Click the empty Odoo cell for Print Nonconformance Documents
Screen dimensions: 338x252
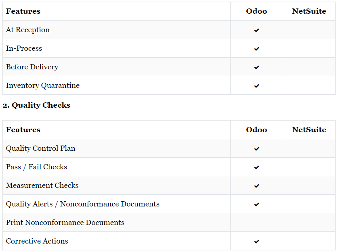click(x=256, y=223)
